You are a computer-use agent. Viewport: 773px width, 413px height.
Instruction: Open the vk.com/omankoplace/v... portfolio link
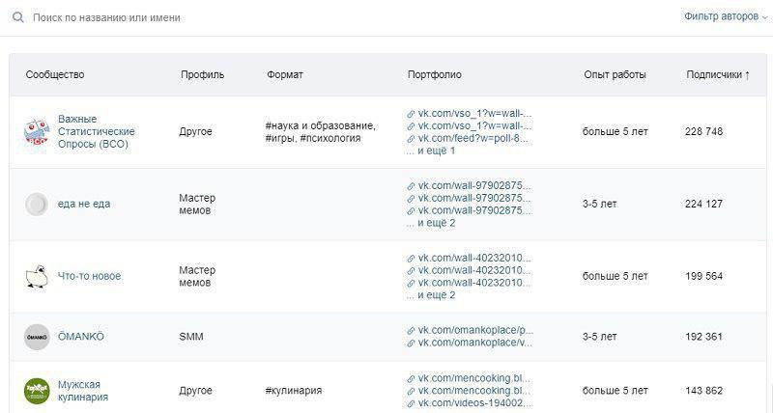coord(474,343)
